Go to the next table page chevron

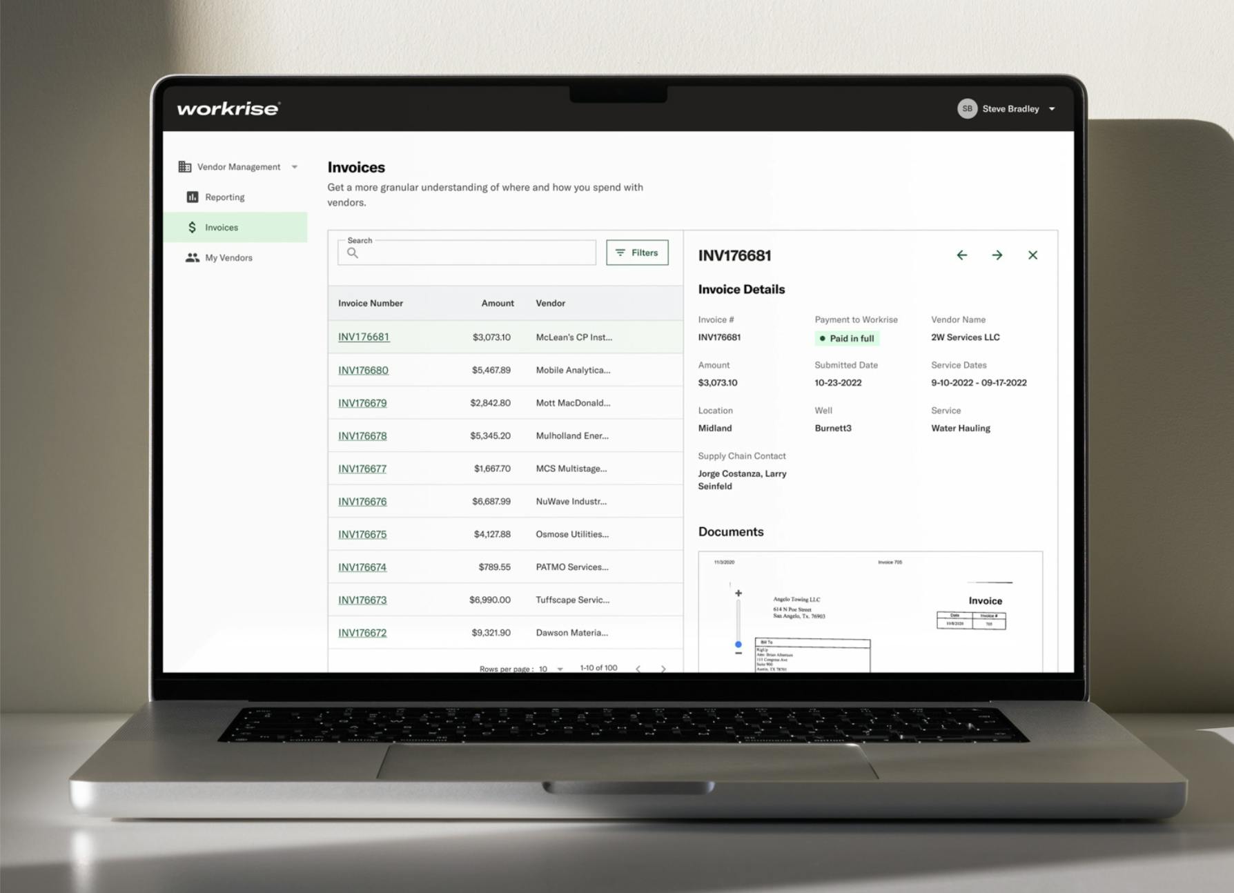pos(663,669)
